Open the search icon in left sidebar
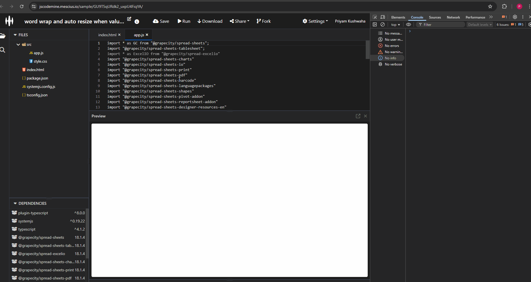Image resolution: width=531 pixels, height=282 pixels. tap(3, 50)
